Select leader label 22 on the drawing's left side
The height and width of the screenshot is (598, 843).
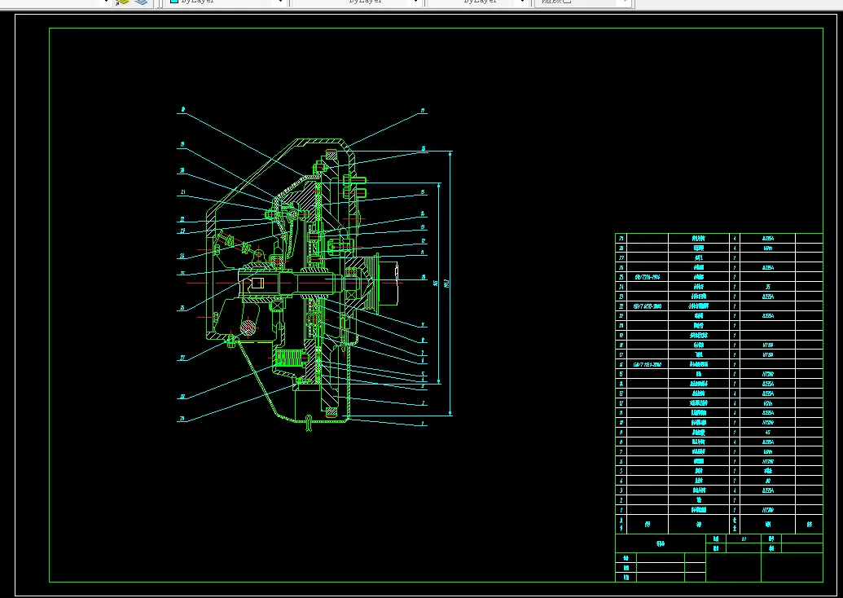[182, 219]
